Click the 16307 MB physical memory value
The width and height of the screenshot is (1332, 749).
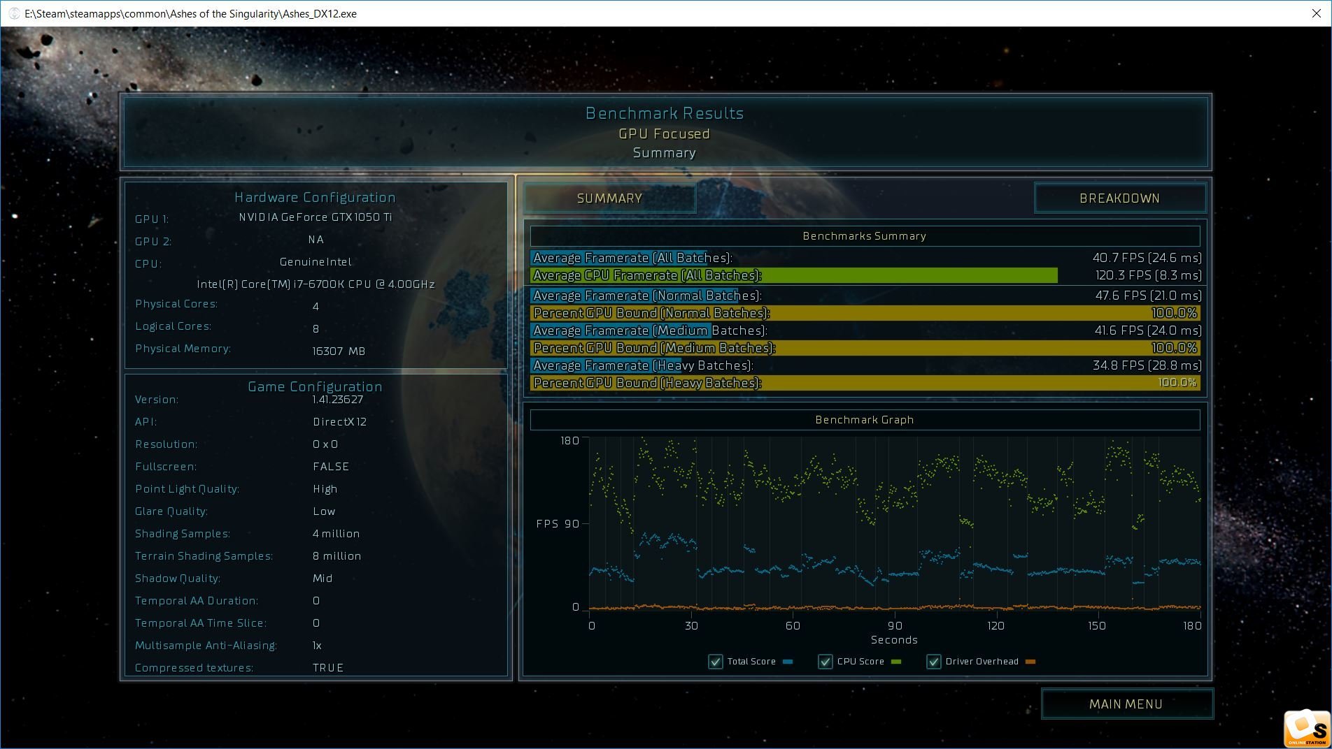tap(339, 351)
